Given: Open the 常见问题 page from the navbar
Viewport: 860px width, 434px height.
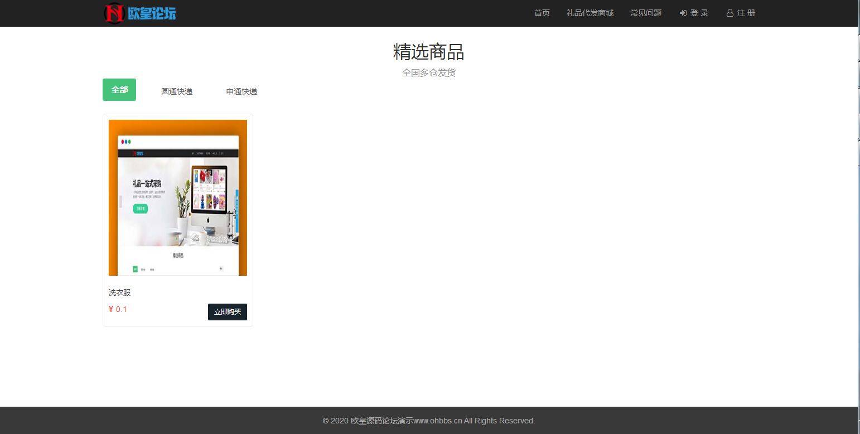Looking at the screenshot, I should (645, 13).
